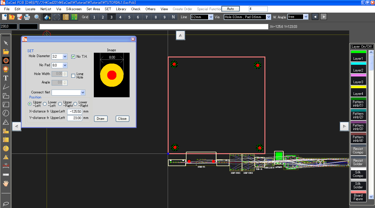Image resolution: width=375 pixels, height=208 pixels.
Task: Click the yellow component-side board view icon
Action: click(x=66, y=17)
